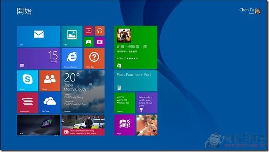Screen dimensions: 269x152
Task: Launch Internet Explorer tile
Action: tap(72, 58)
